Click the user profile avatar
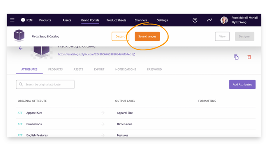This screenshot has width=268, height=151. 224,20
